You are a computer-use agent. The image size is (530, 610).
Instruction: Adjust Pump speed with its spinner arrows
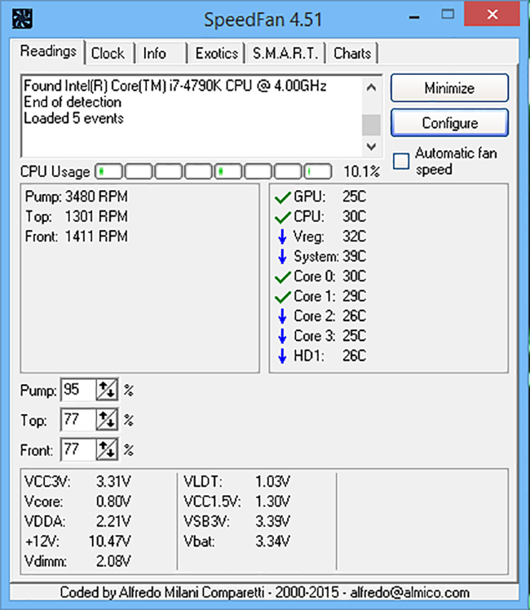point(107,390)
